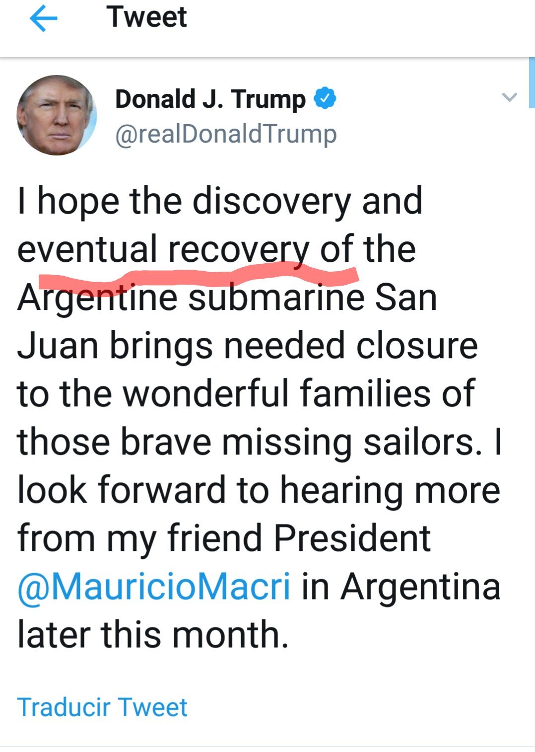The image size is (535, 752).
Task: Click the blue verified badge
Action: [x=325, y=98]
